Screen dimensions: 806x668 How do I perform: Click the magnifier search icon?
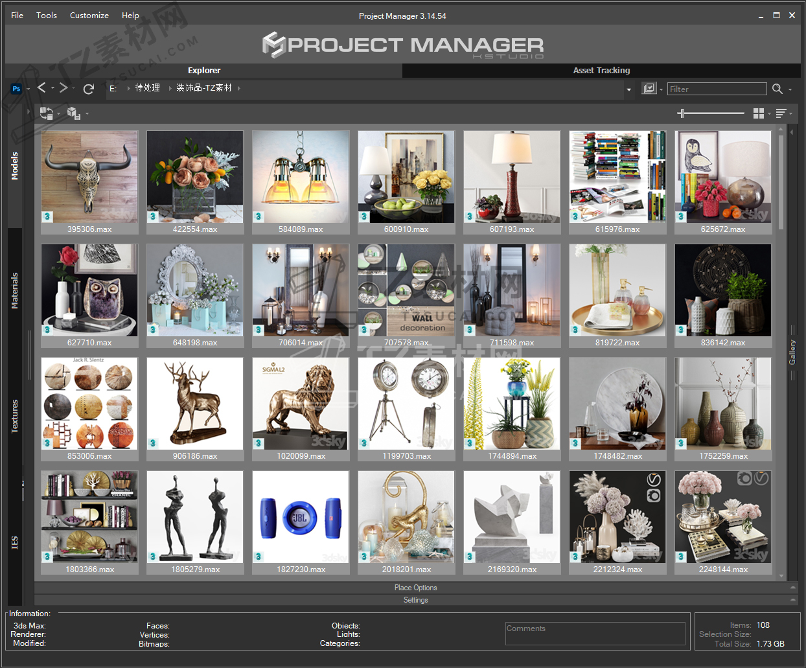[777, 89]
